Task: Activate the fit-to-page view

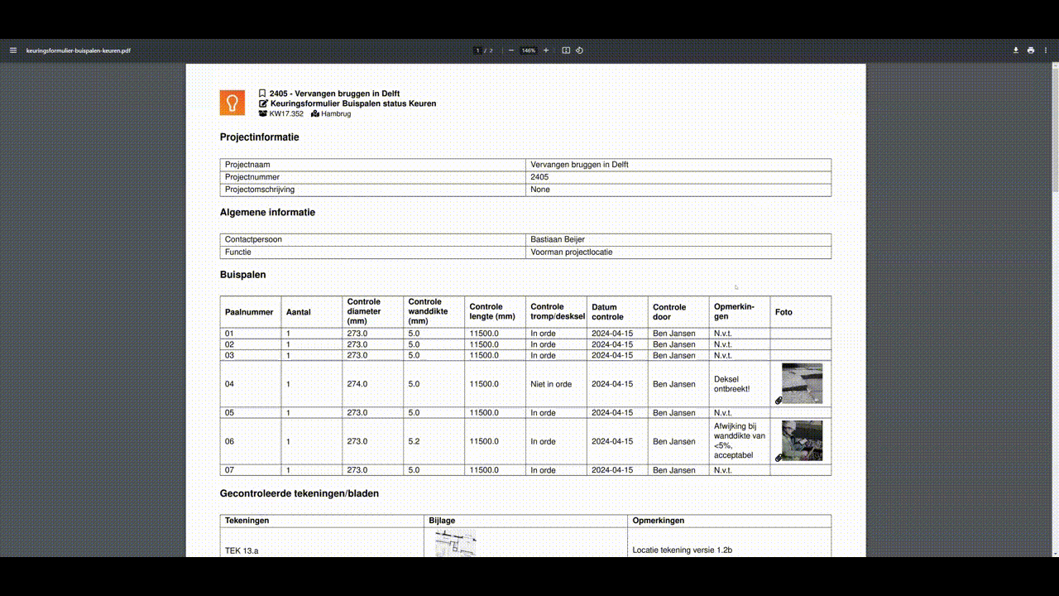Action: click(x=565, y=50)
